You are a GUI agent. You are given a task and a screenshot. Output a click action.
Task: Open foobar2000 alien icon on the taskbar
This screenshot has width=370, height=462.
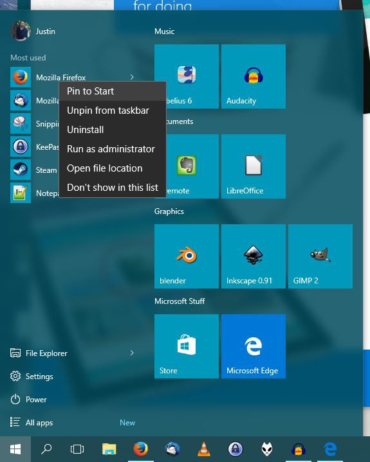pos(267,449)
